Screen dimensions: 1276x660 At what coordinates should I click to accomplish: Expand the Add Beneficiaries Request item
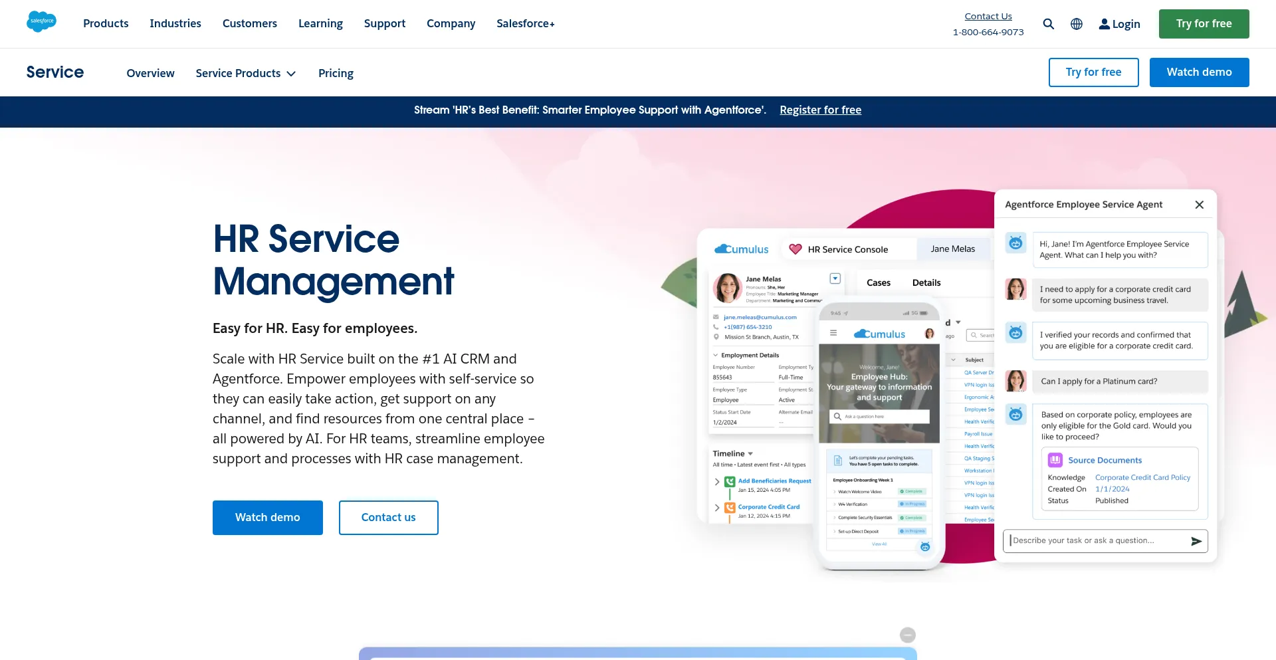click(x=717, y=482)
